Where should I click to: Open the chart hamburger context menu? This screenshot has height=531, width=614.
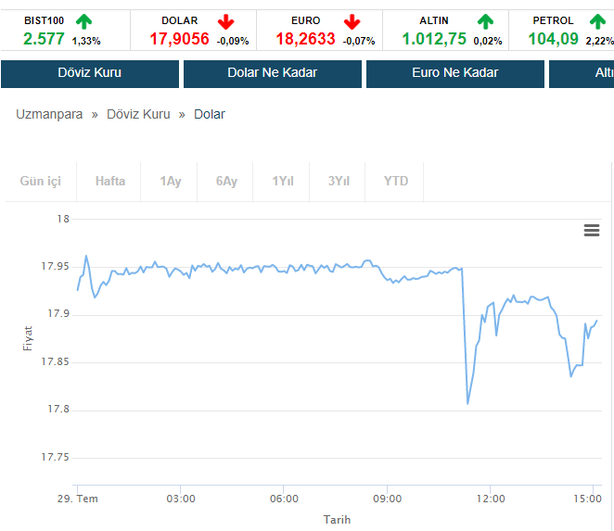[592, 231]
